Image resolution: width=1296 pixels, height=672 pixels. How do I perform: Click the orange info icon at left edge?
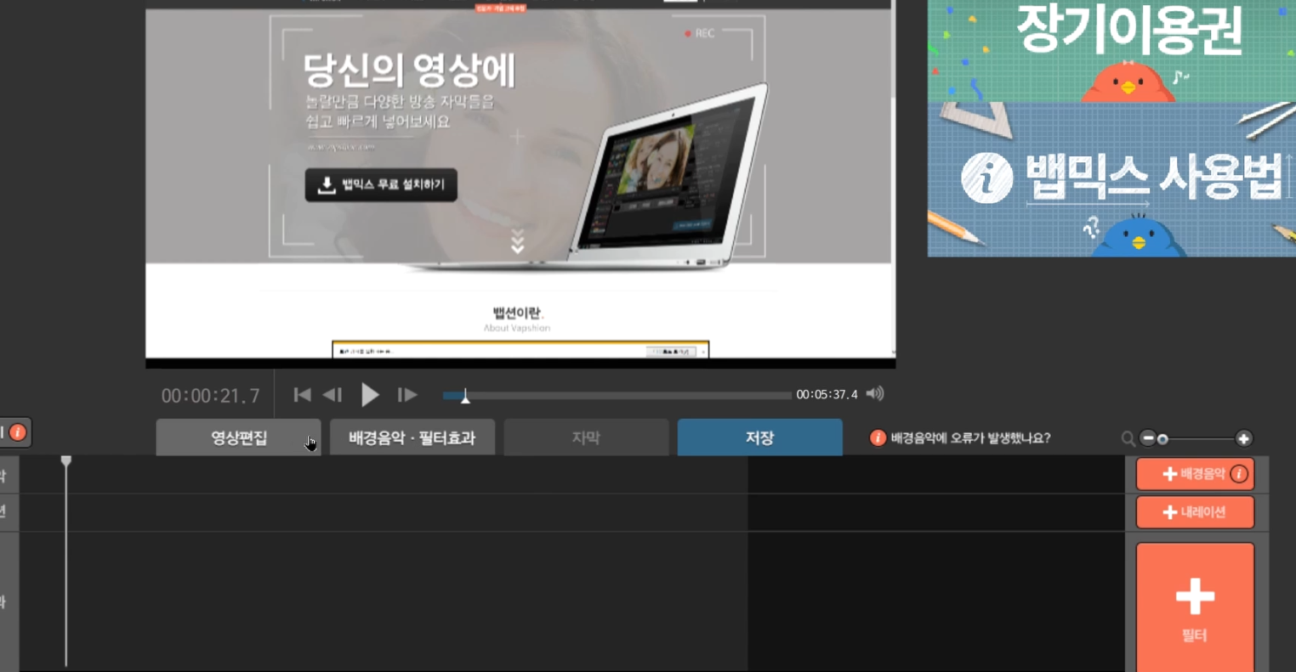click(17, 432)
